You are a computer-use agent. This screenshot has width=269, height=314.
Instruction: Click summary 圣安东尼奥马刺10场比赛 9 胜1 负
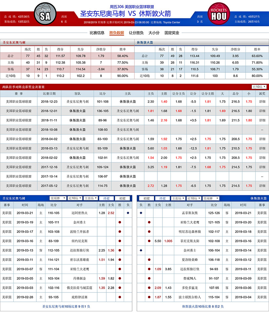(x=66, y=306)
